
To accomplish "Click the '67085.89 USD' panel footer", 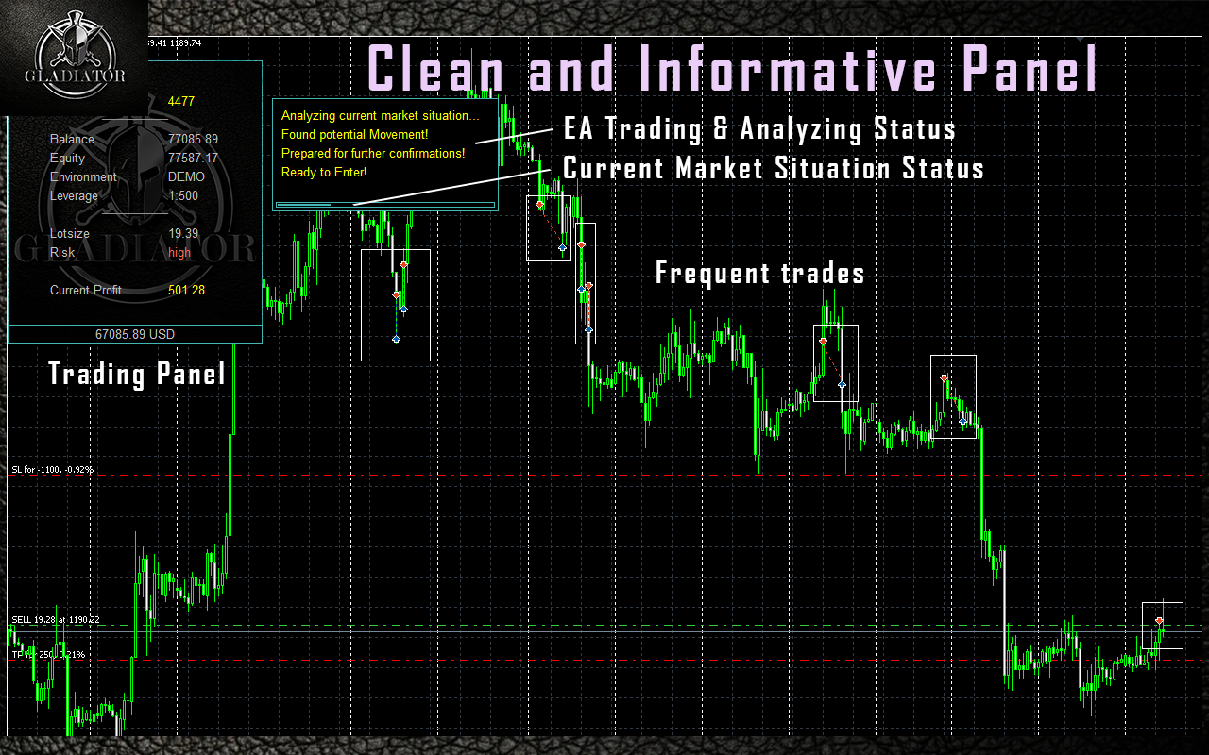I will click(x=135, y=334).
